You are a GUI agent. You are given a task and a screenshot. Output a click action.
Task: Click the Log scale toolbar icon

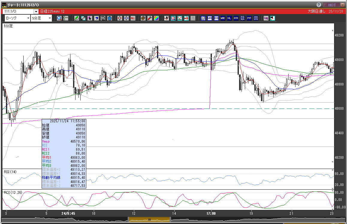(266, 18)
